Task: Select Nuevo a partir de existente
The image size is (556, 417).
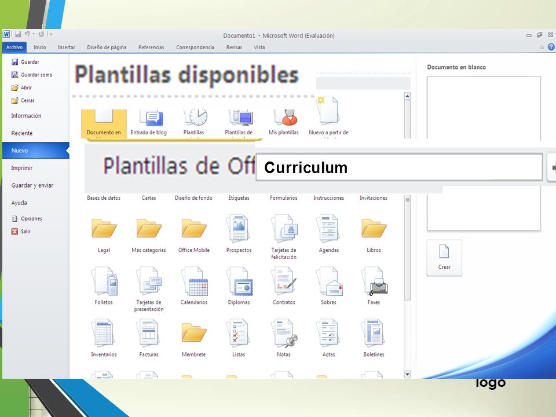Action: (329, 118)
